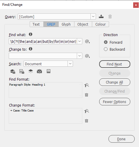Specify attributes to find icon
This screenshot has width=139, height=147.
(87, 85)
